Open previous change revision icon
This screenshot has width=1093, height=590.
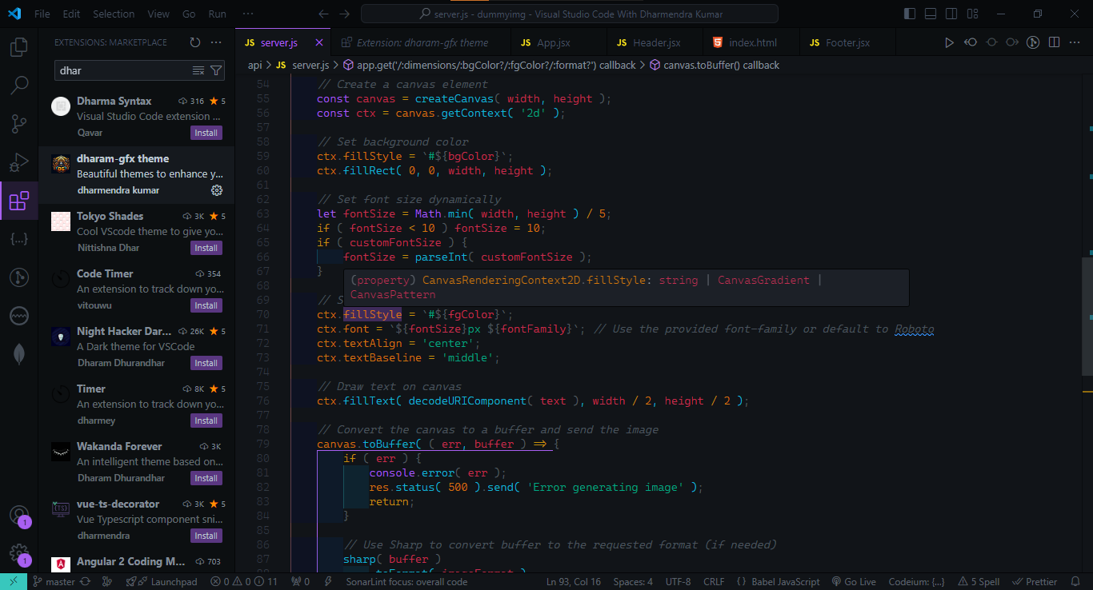tap(971, 42)
